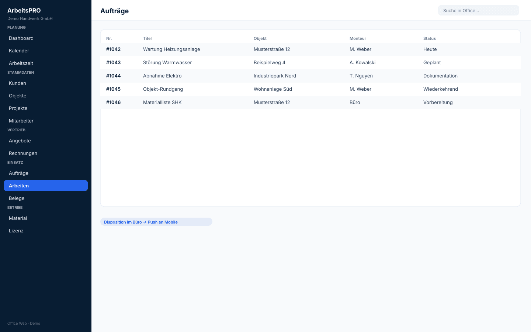Viewport: 531px width, 332px height.
Task: Click the status Geplant
Action: [x=432, y=62]
